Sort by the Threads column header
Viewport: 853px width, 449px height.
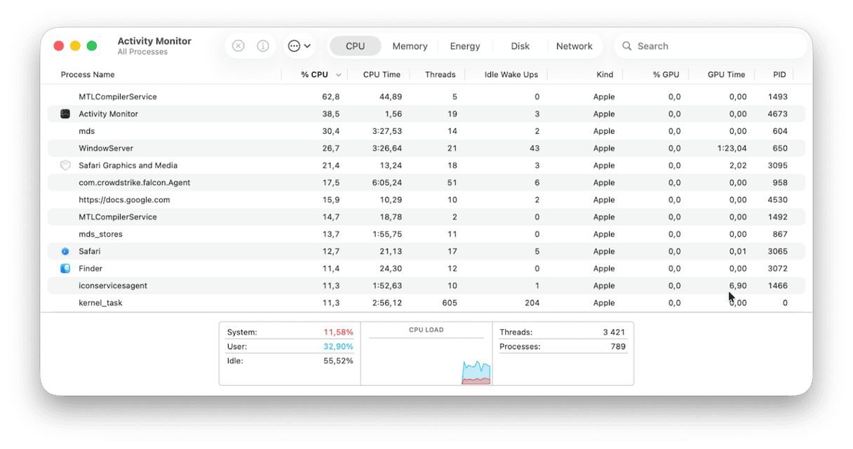(x=441, y=75)
